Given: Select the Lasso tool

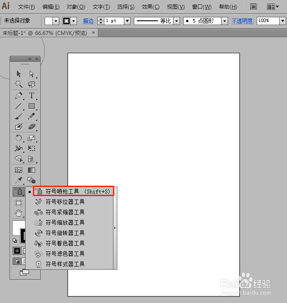Looking at the screenshot, I should pyautogui.click(x=32, y=84).
